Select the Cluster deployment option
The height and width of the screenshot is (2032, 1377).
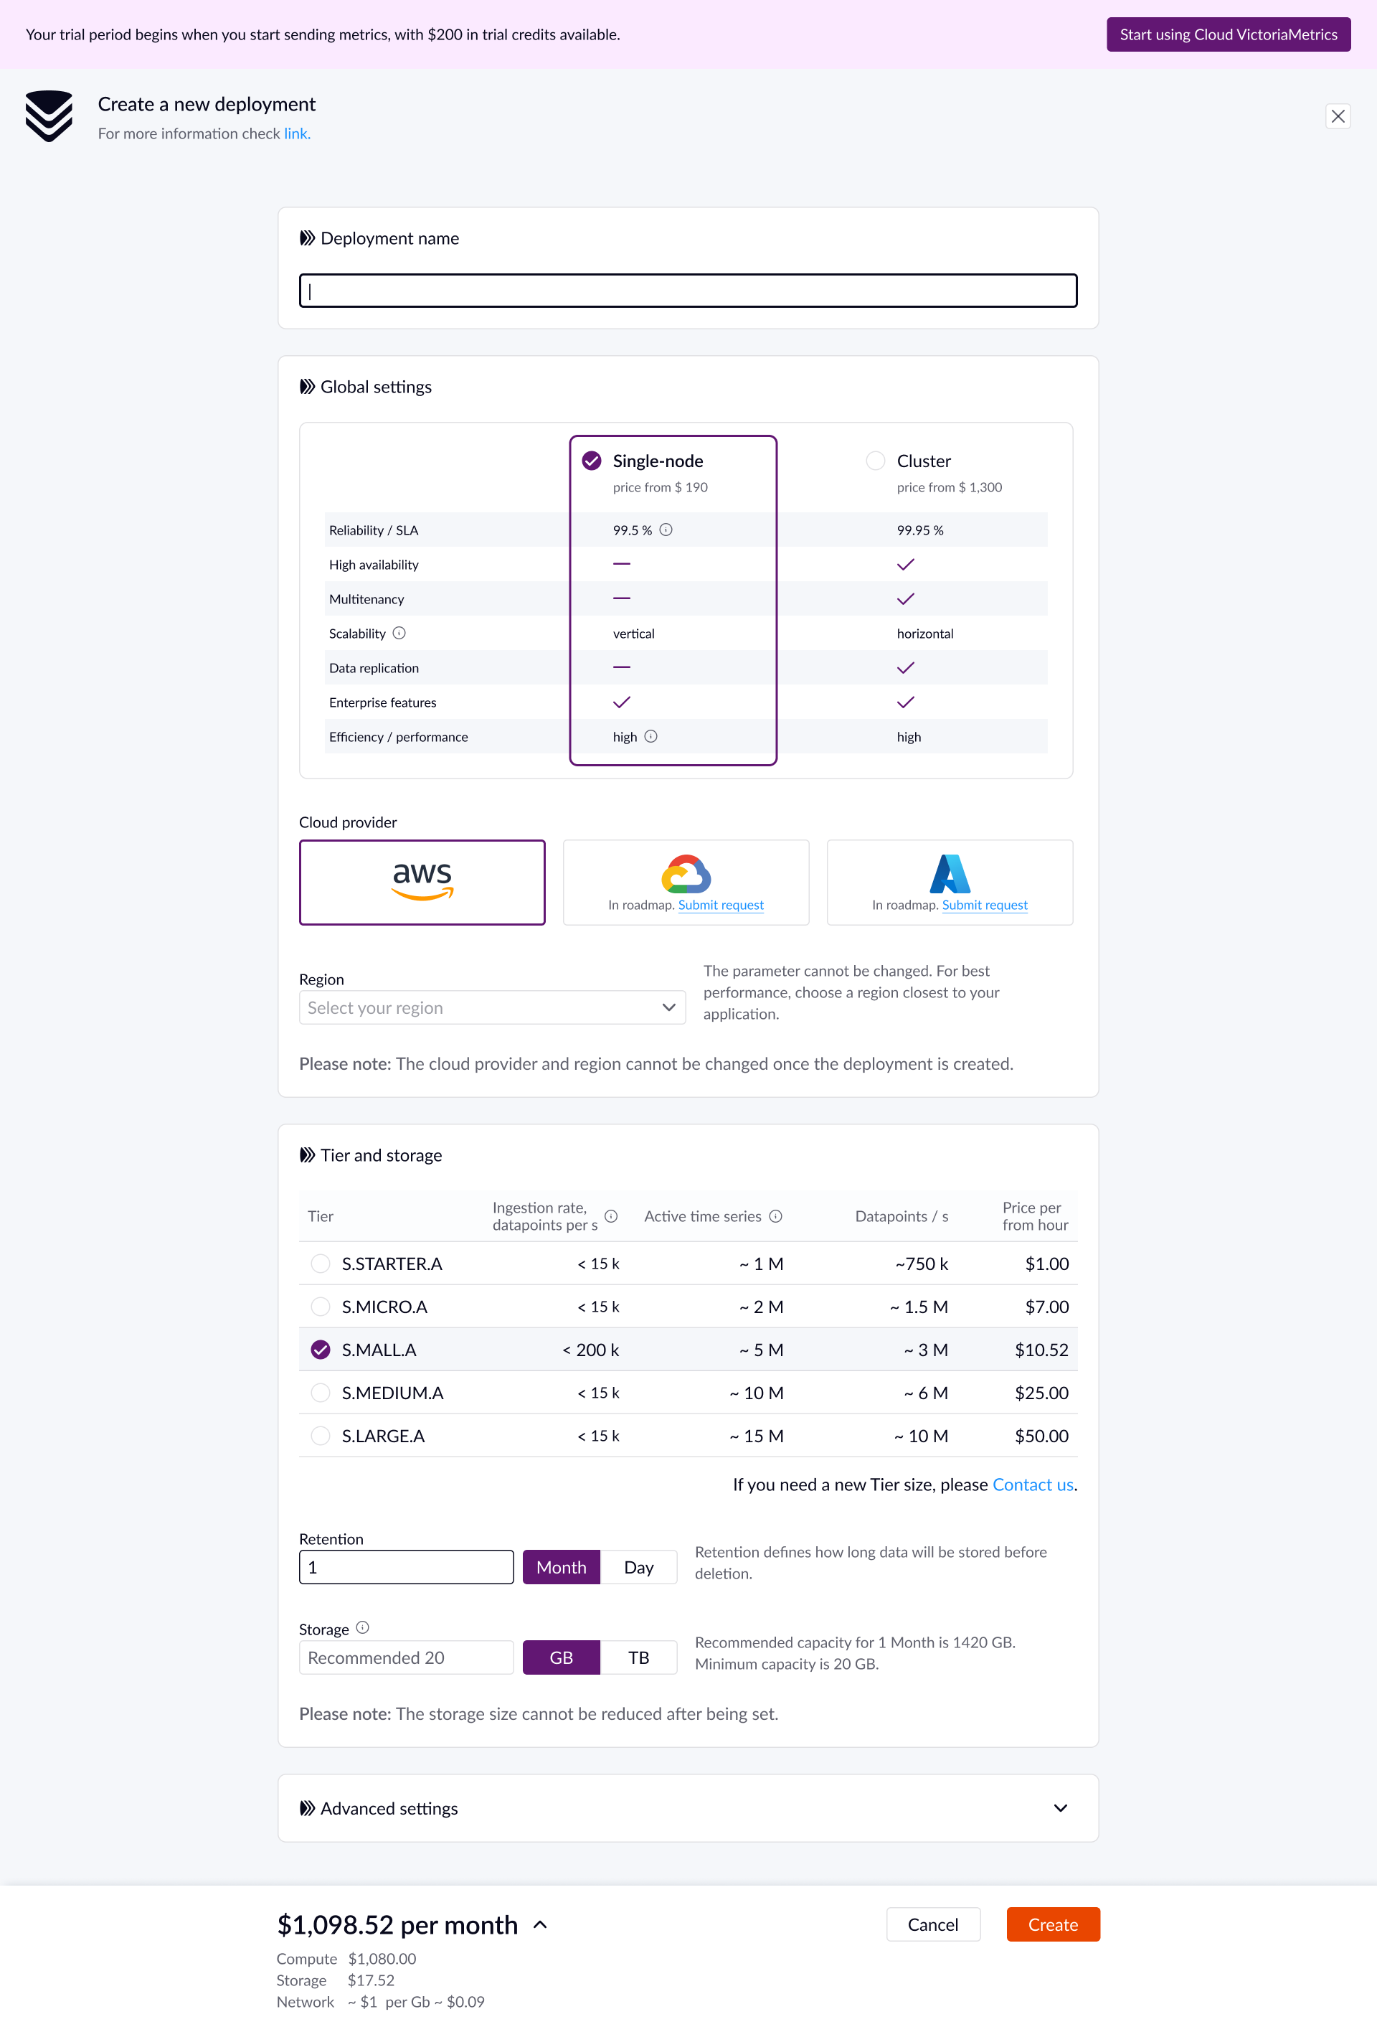(876, 460)
